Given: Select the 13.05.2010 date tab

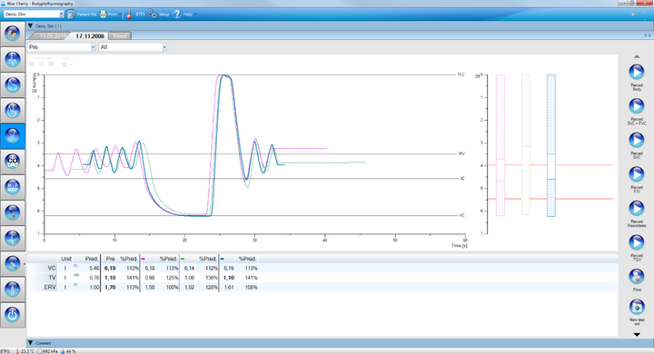Looking at the screenshot, I should click(x=51, y=36).
